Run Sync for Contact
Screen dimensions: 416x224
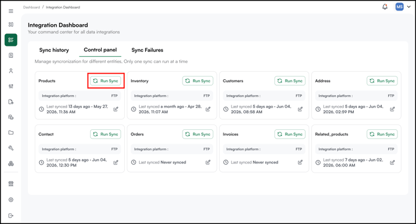pyautogui.click(x=106, y=134)
